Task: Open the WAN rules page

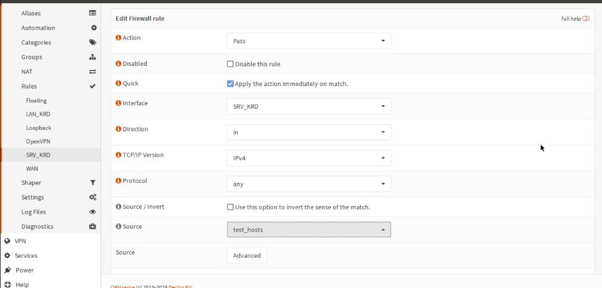Action: point(32,169)
